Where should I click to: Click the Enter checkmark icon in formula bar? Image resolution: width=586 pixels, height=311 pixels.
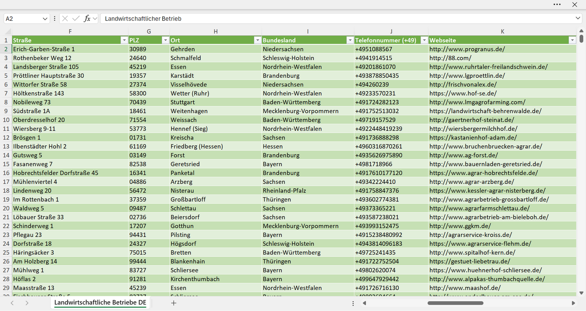click(x=76, y=19)
